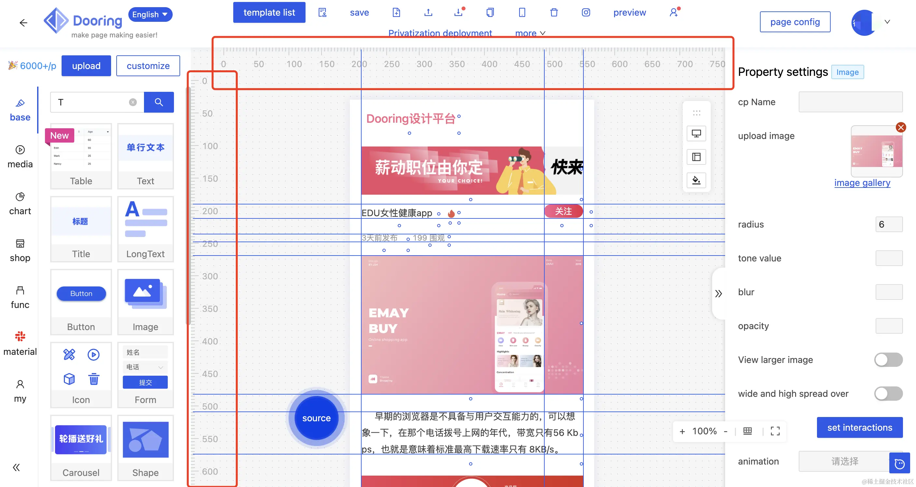This screenshot has height=487, width=916.
Task: Click the radius value field
Action: [889, 224]
